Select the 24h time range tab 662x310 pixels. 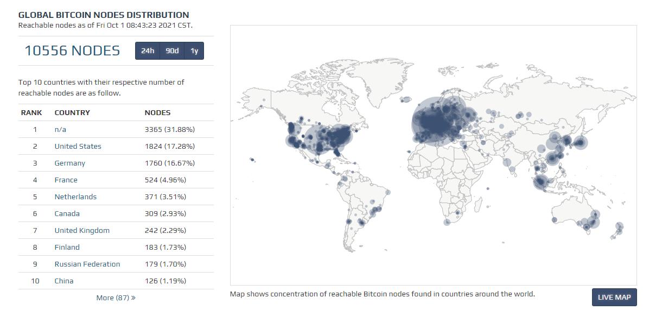coord(148,50)
